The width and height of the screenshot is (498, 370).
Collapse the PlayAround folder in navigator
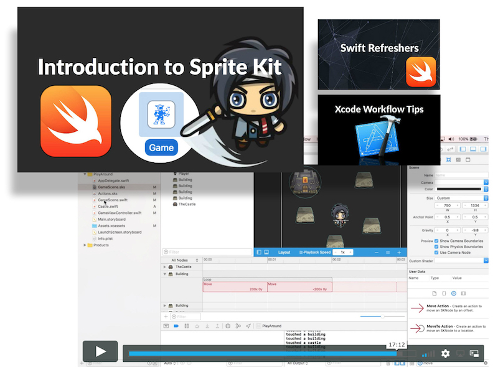[85, 174]
